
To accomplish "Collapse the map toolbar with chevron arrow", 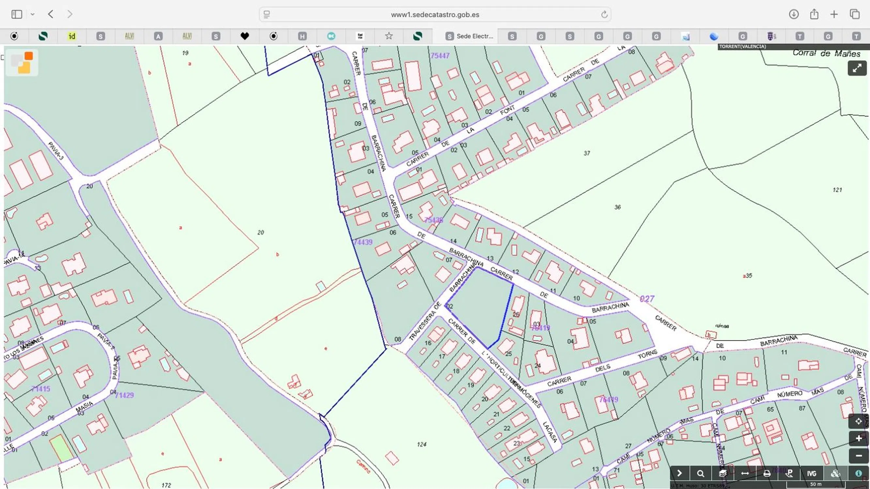I will (679, 473).
